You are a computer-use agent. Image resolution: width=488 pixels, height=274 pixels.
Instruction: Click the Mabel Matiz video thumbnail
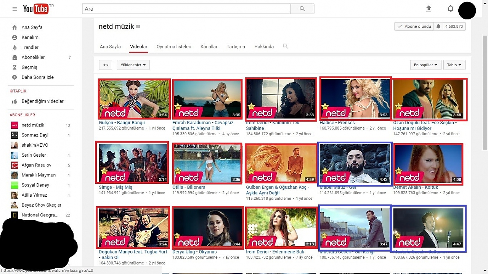[x=355, y=164]
